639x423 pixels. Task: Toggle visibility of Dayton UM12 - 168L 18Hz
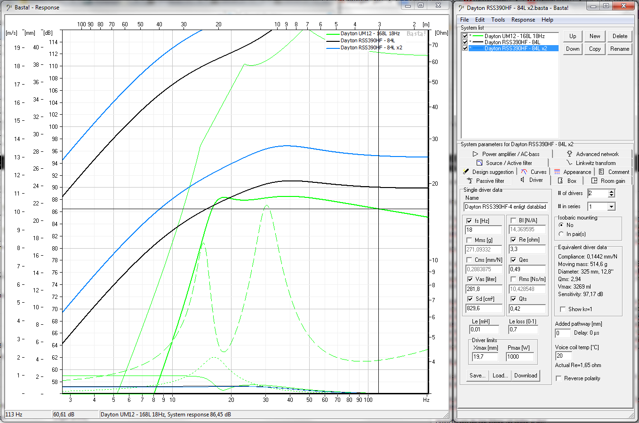coord(465,36)
